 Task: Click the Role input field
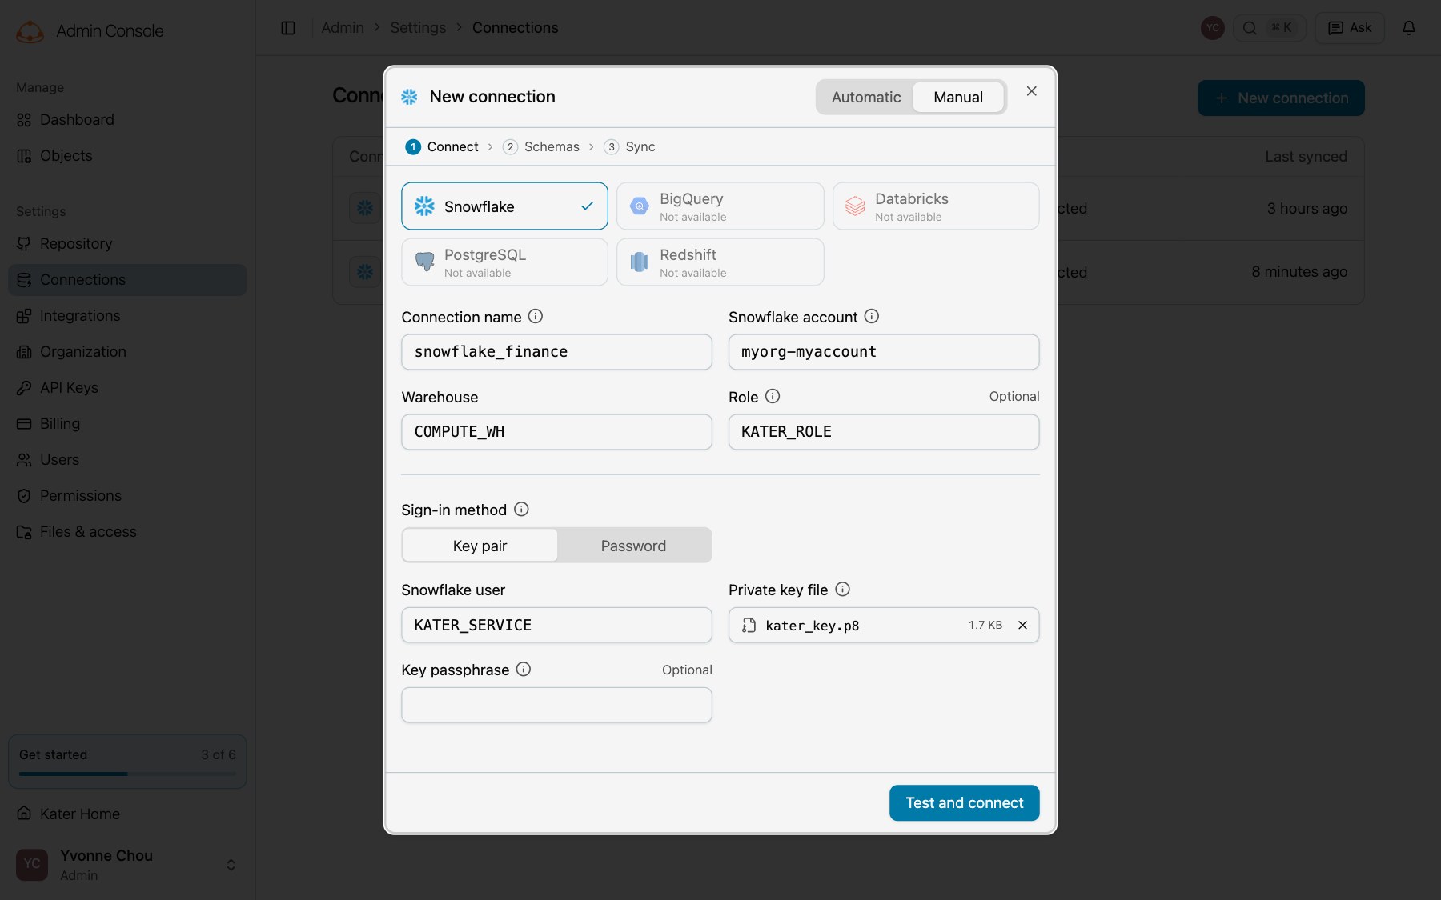(884, 432)
